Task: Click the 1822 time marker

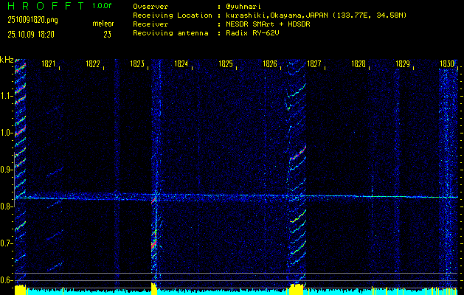Action: 93,63
